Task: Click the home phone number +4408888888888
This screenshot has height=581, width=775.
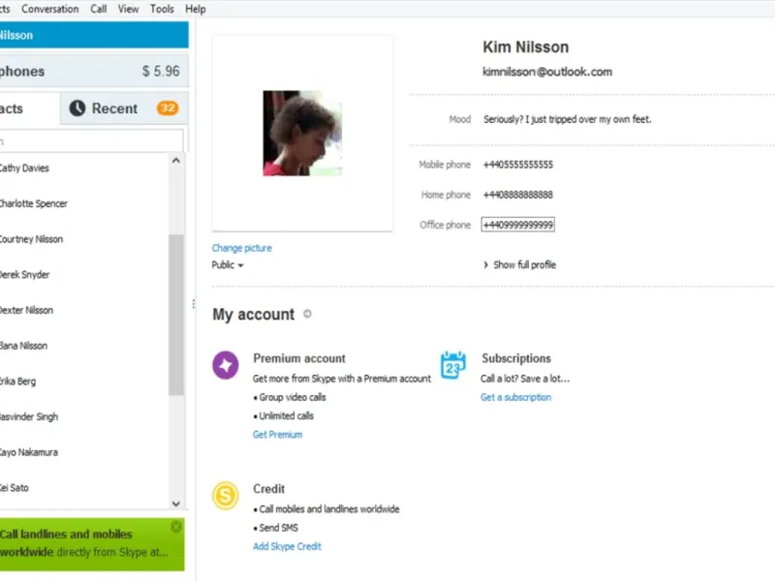Action: click(x=518, y=195)
